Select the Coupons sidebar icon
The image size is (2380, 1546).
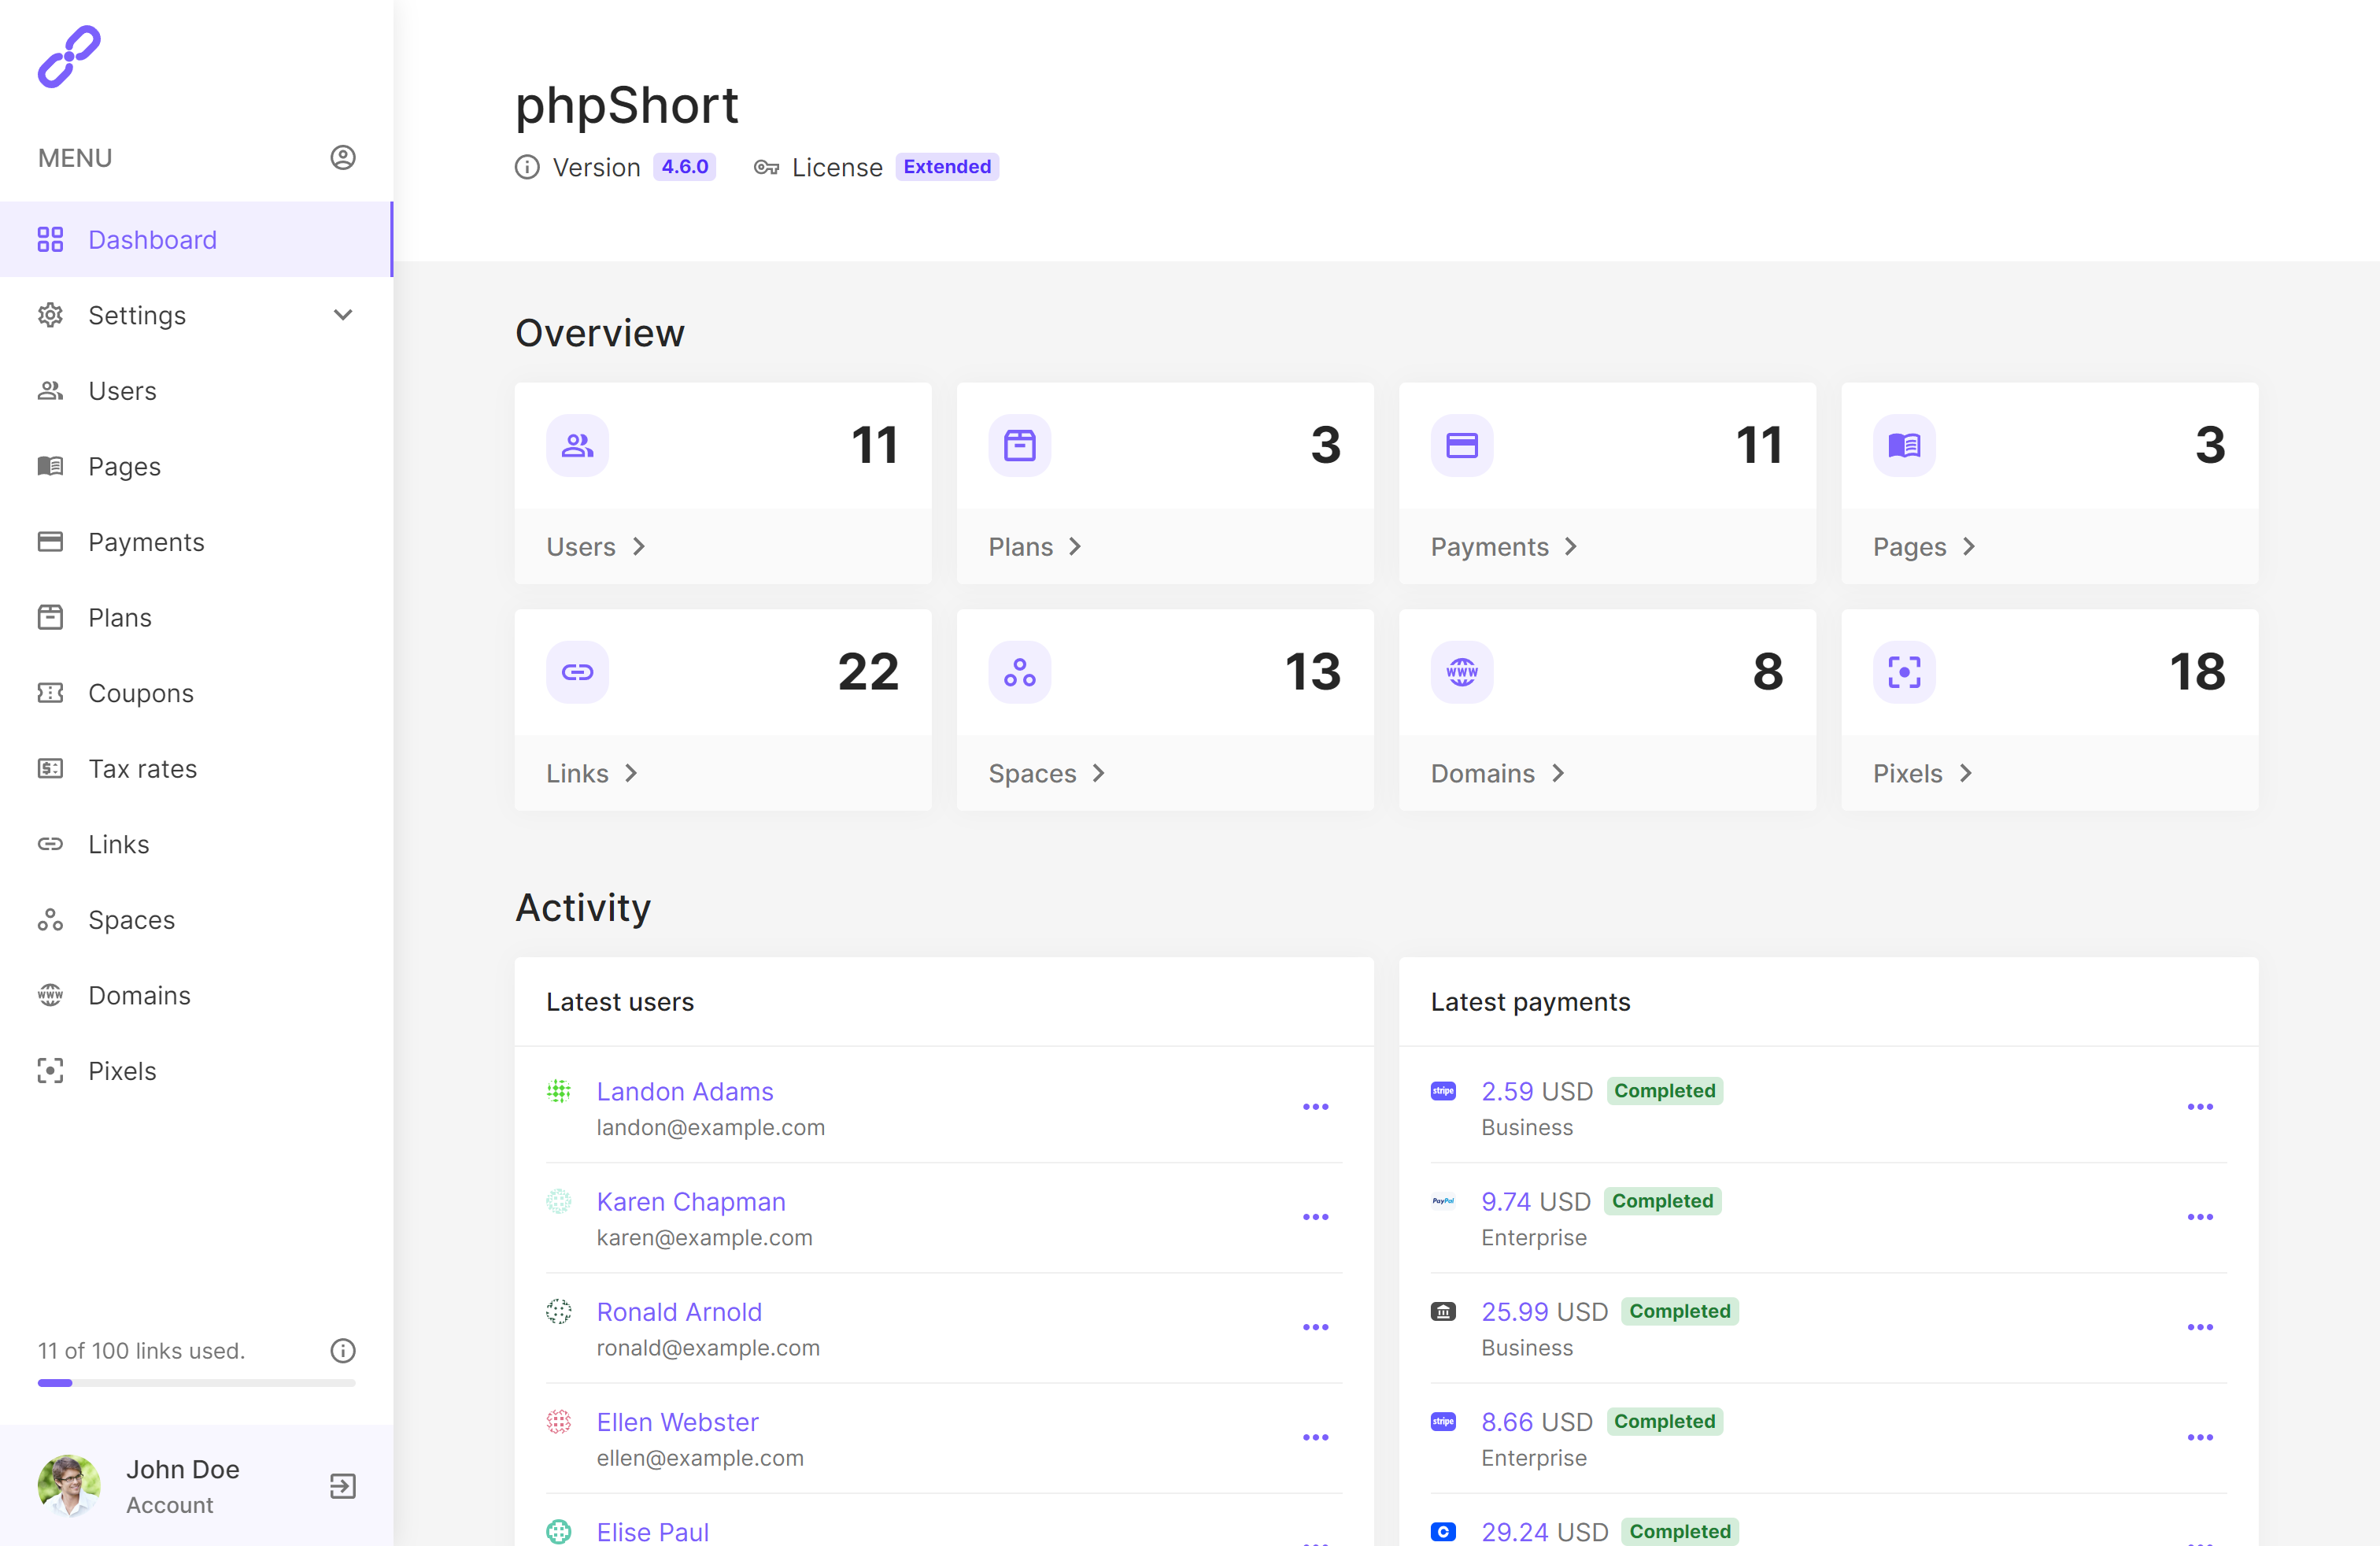click(51, 692)
